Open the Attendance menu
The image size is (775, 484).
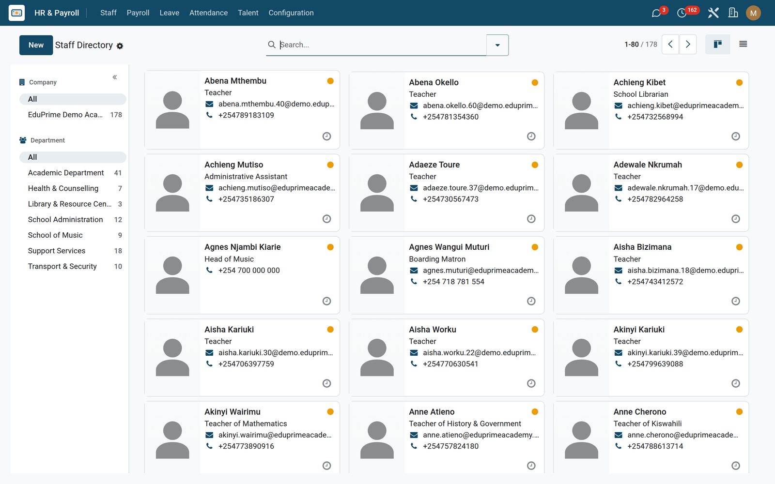coord(209,13)
